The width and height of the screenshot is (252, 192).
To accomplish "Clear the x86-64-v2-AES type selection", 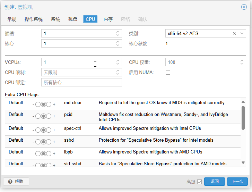I will pyautogui.click(x=234, y=33).
